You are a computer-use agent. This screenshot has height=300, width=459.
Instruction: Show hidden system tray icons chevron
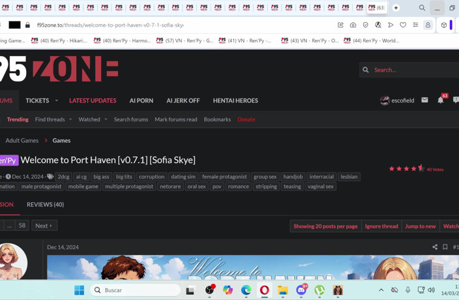381,290
